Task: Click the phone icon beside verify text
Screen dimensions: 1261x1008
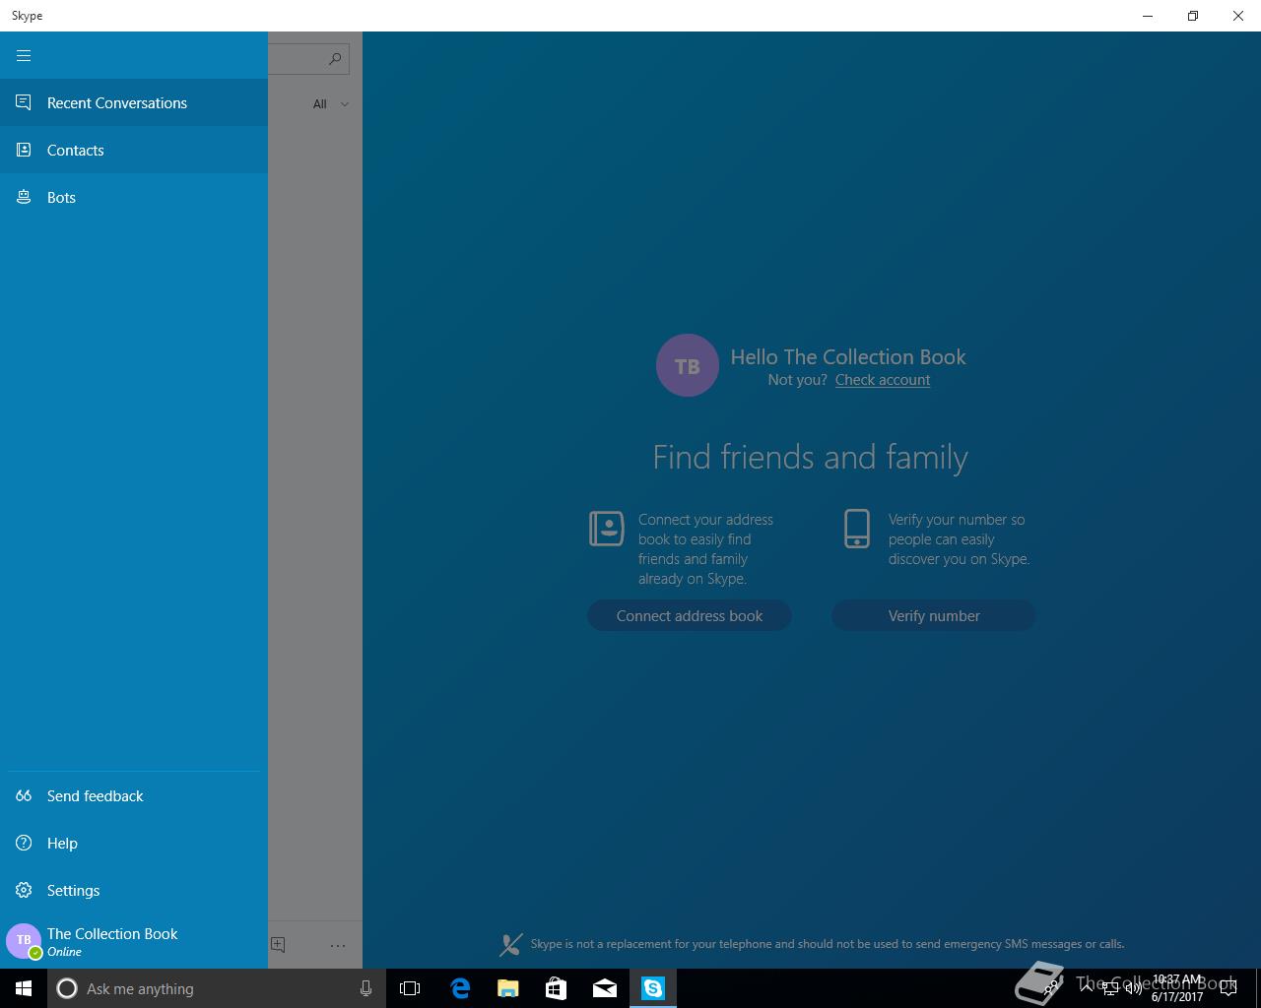Action: tap(857, 529)
